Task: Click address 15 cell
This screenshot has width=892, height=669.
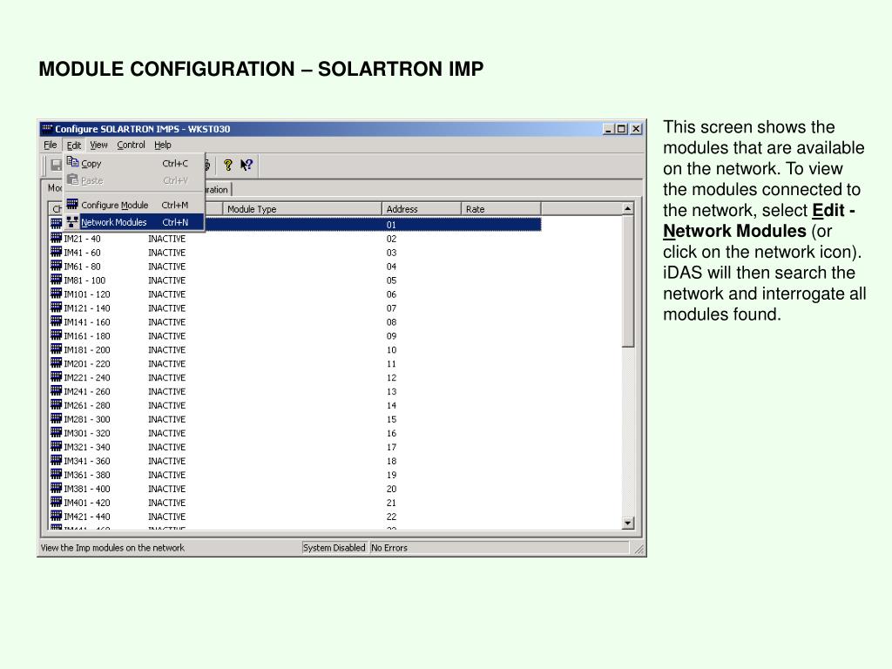Action: click(x=391, y=419)
